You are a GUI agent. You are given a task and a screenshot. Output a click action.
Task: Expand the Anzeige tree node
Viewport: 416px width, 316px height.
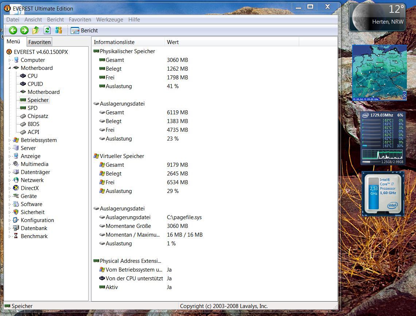(9, 156)
